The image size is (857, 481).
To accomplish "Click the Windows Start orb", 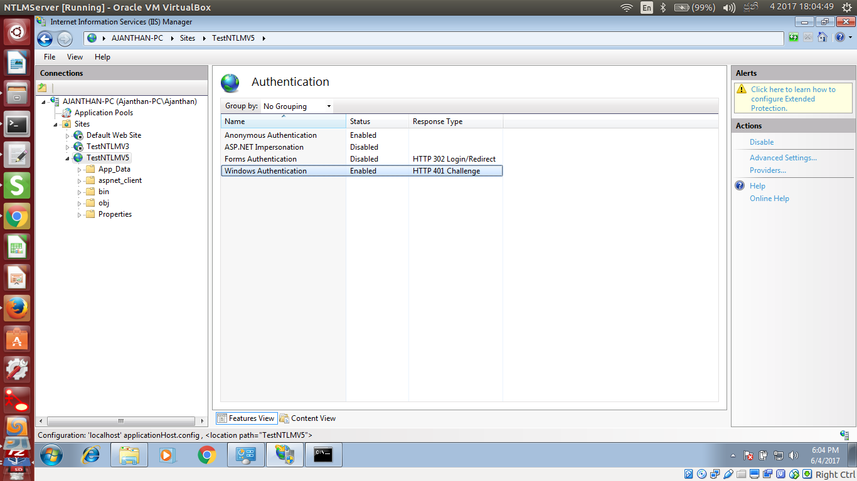I will click(51, 455).
